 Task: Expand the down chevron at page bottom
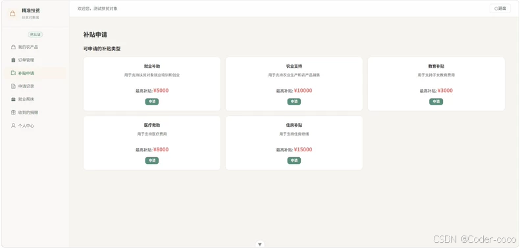coord(260,244)
